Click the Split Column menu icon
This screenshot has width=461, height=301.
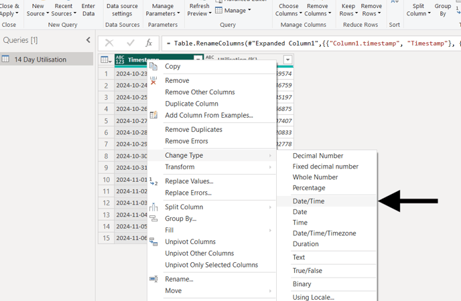point(153,207)
